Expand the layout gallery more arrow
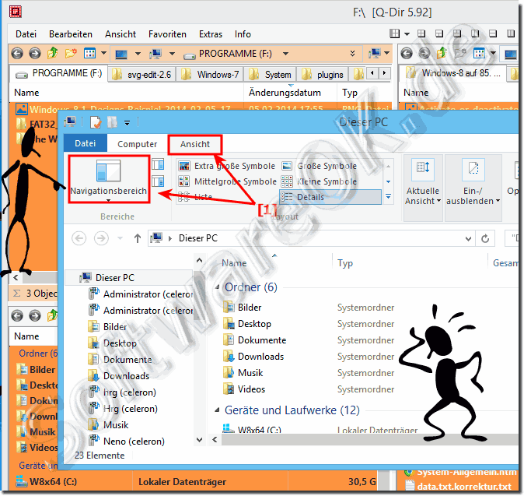524x496 pixels. [388, 197]
